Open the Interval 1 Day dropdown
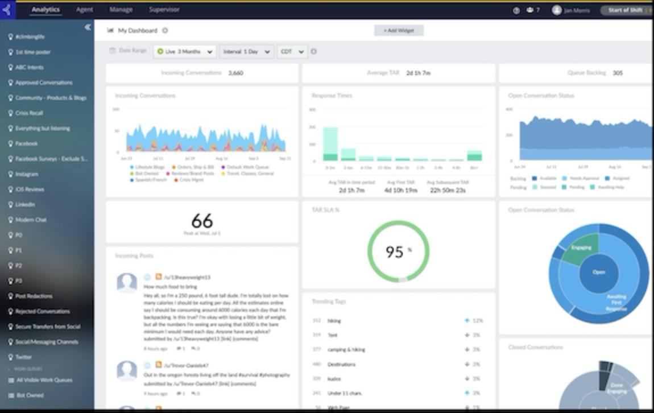The height and width of the screenshot is (413, 654). 246,52
